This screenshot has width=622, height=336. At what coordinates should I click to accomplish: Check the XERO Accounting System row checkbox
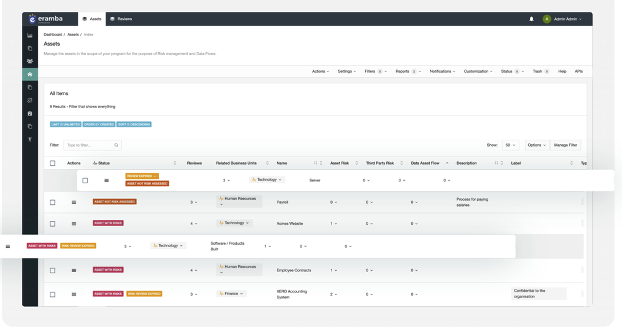pyautogui.click(x=52, y=294)
